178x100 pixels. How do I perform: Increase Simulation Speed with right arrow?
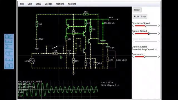(159, 26)
